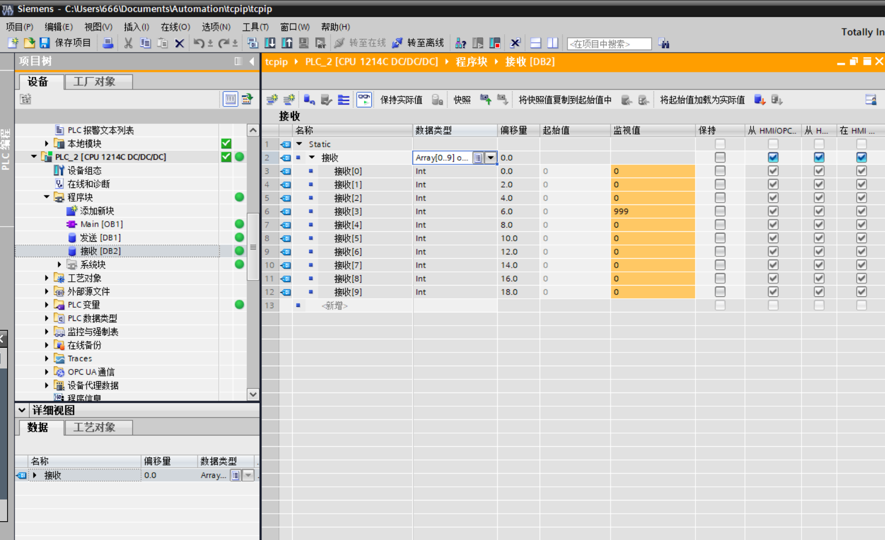The image size is (885, 540).
Task: Click the binoculars search icon
Action: pyautogui.click(x=664, y=44)
